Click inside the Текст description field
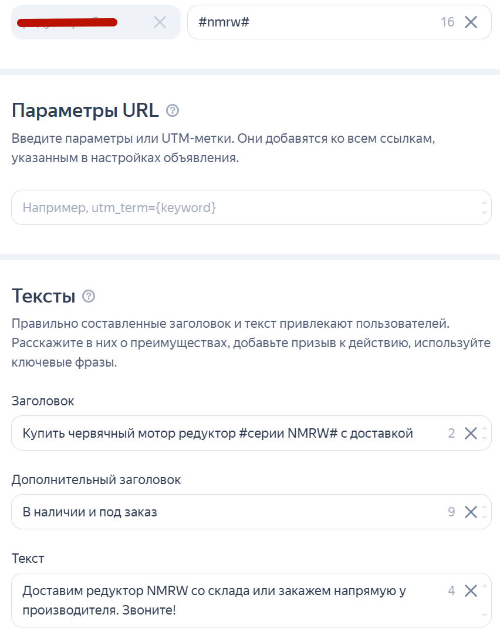This screenshot has height=638, width=500. pos(229,600)
